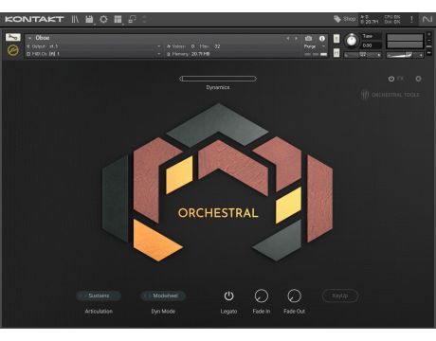Screen dimensions: 436x341
Task: Open Kontakt options gear icon
Action: coord(103,19)
